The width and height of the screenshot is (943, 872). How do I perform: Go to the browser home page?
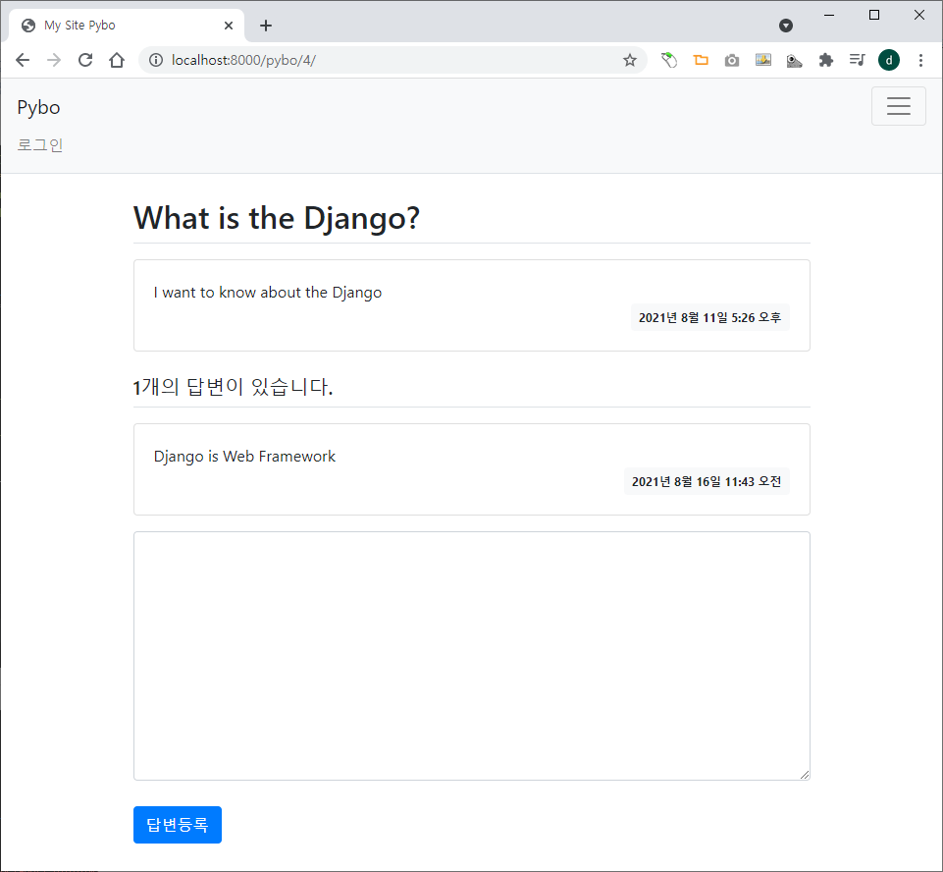[x=117, y=60]
